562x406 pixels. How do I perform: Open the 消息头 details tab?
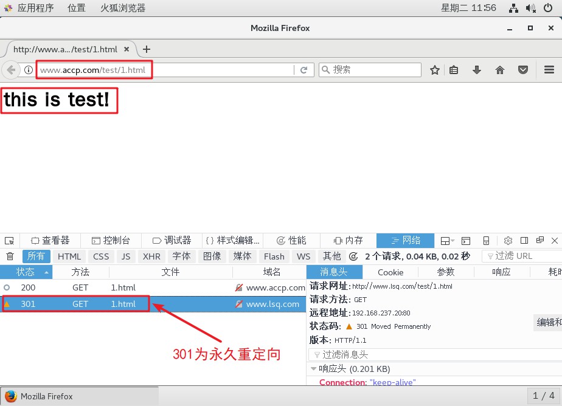coord(335,272)
